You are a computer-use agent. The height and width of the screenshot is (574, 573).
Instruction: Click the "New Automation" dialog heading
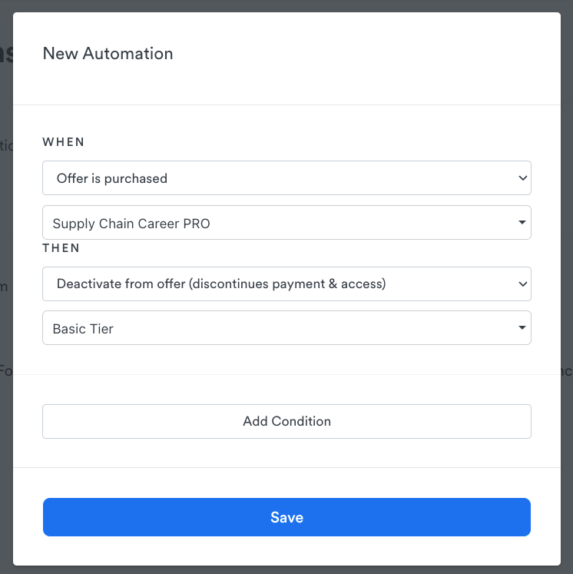(x=108, y=54)
